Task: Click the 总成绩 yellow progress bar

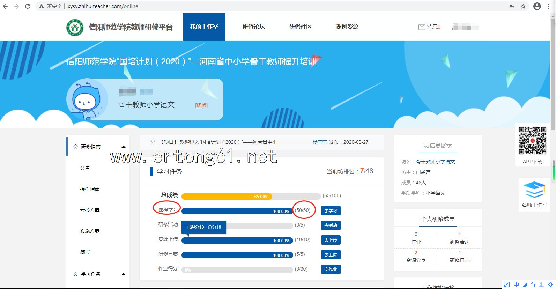Action: point(227,197)
